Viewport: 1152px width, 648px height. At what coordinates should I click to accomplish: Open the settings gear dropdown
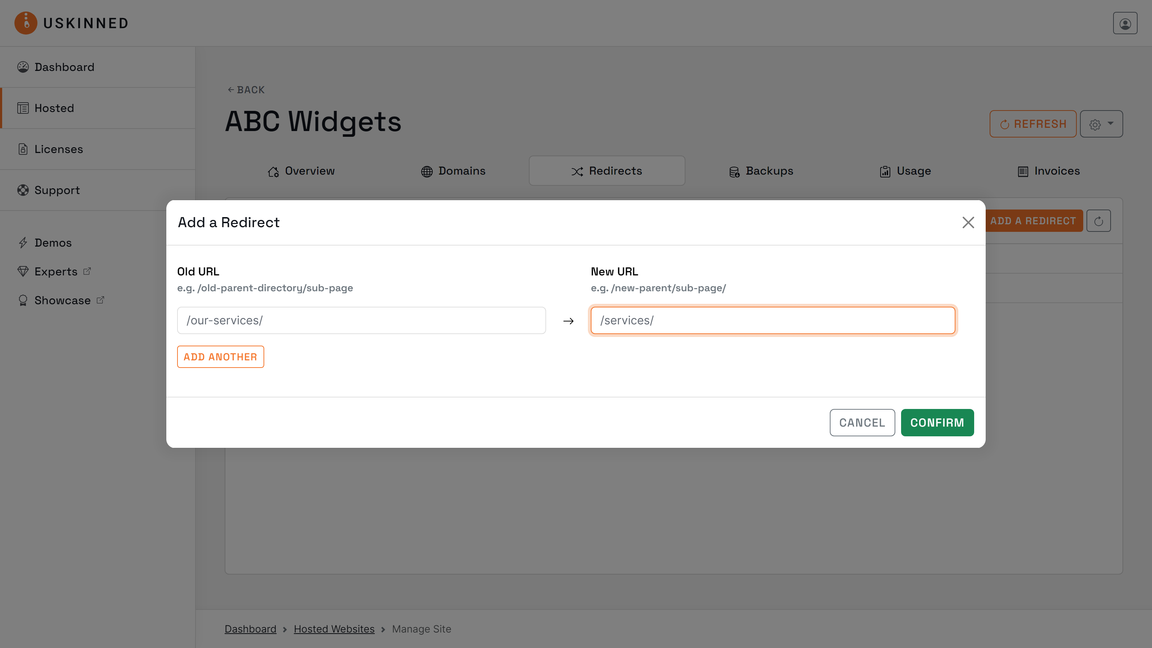click(1101, 124)
